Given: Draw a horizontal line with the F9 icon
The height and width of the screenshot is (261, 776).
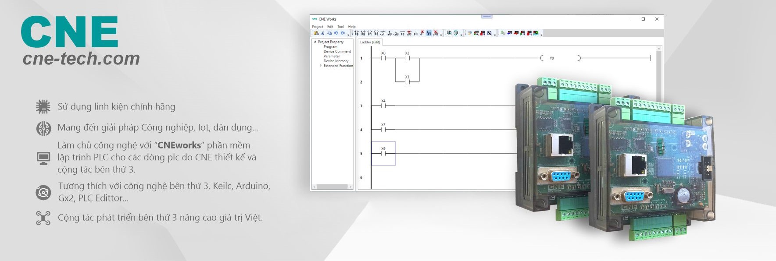Looking at the screenshot, I should [x=403, y=33].
